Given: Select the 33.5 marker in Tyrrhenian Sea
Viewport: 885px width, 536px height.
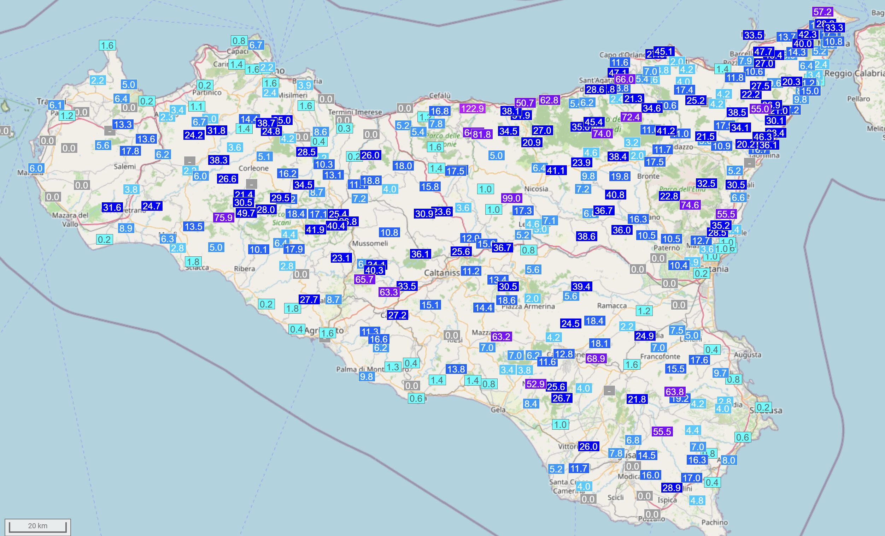Looking at the screenshot, I should coord(753,35).
